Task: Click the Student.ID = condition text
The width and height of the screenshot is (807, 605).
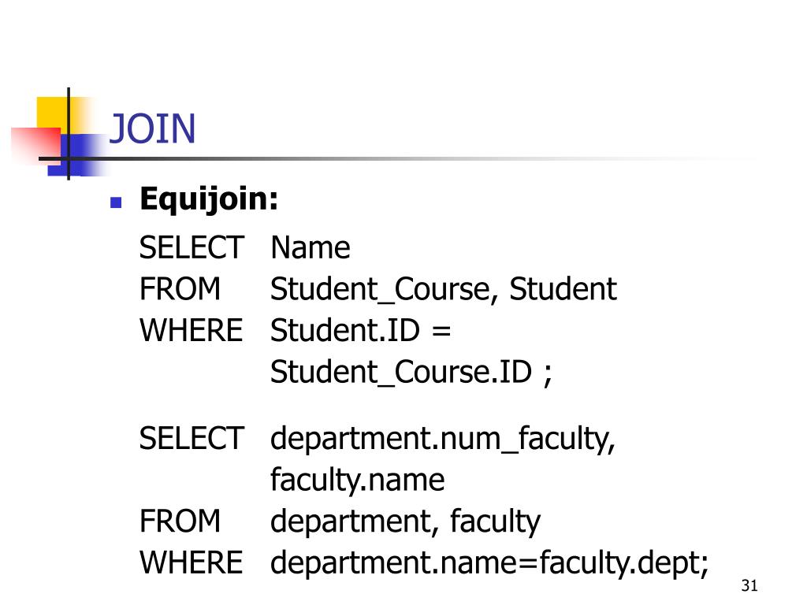Action: tap(360, 330)
